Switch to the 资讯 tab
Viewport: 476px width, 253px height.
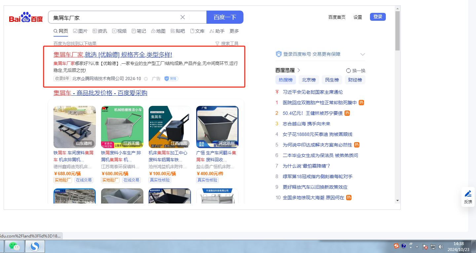coord(100,31)
